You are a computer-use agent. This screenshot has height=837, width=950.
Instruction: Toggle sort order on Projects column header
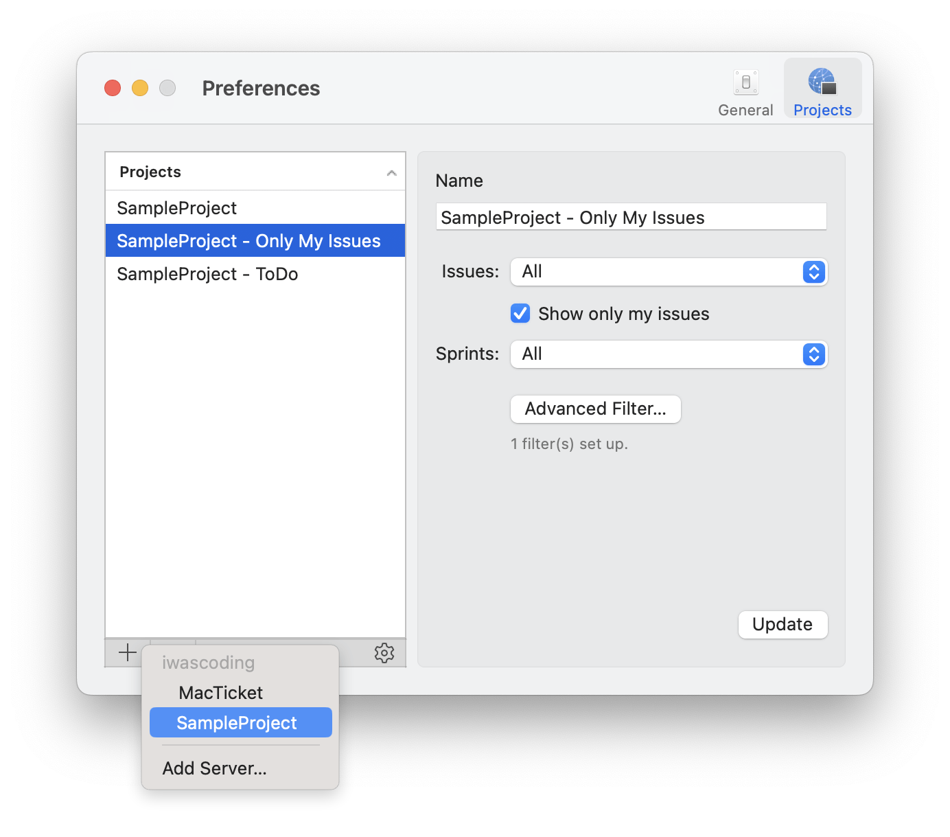point(255,172)
